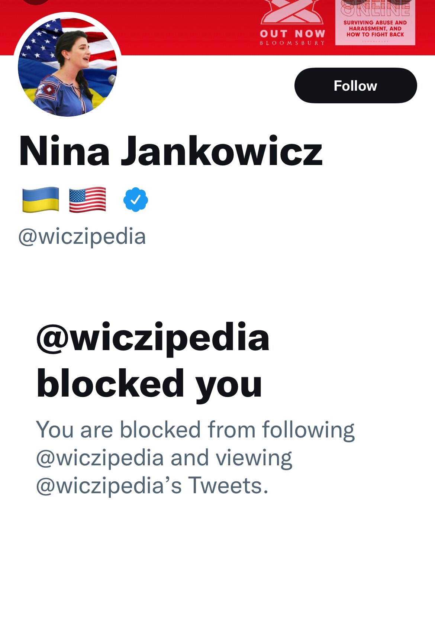Image resolution: width=435 pixels, height=643 pixels.
Task: Open Nina Jankowicz's profile photo
Action: [67, 67]
